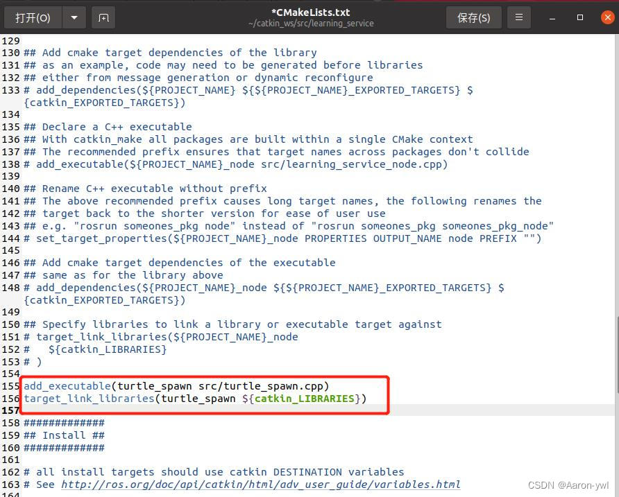Click line 131 'as an example, code' comment
Screen dimensions: 619x497
pos(223,65)
